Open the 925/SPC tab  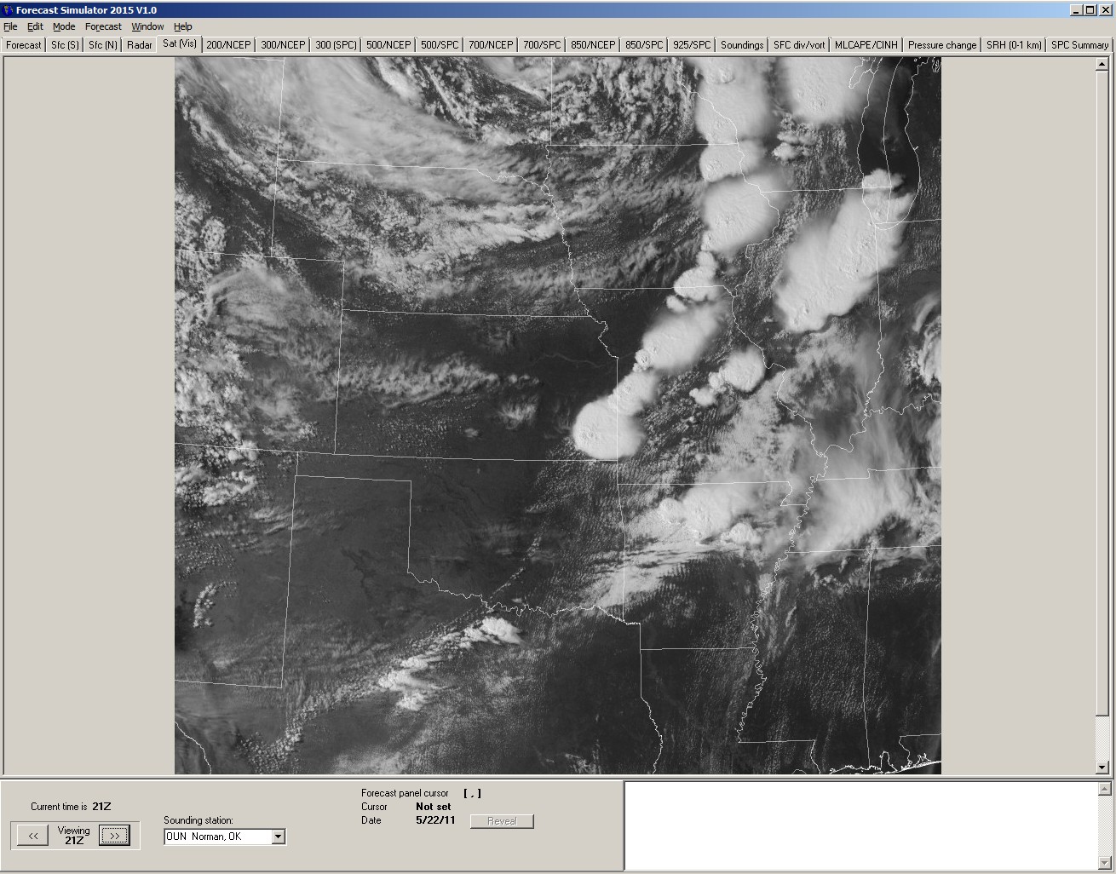[x=692, y=45]
